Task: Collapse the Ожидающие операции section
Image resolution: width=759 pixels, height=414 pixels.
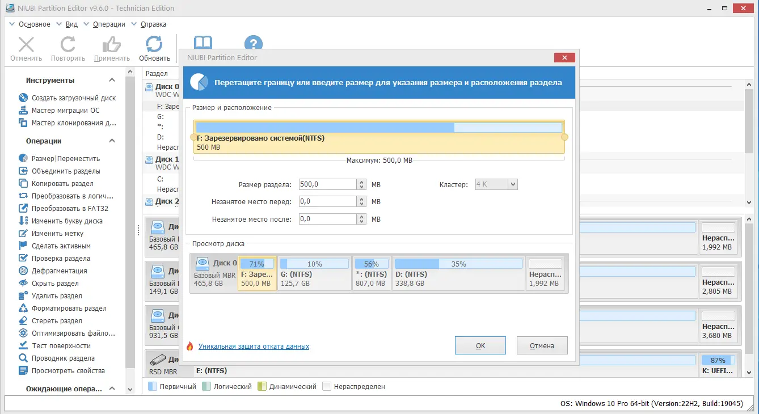Action: [112, 389]
